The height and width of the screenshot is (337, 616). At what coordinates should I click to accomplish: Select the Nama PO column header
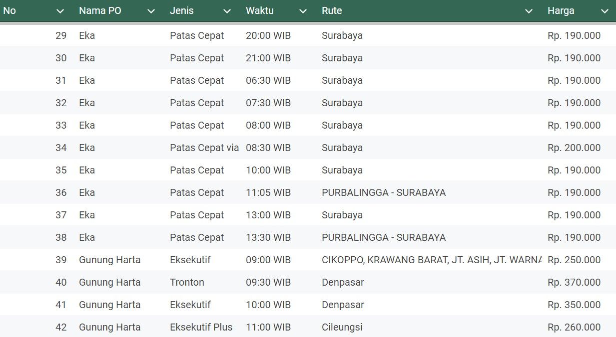tap(100, 10)
